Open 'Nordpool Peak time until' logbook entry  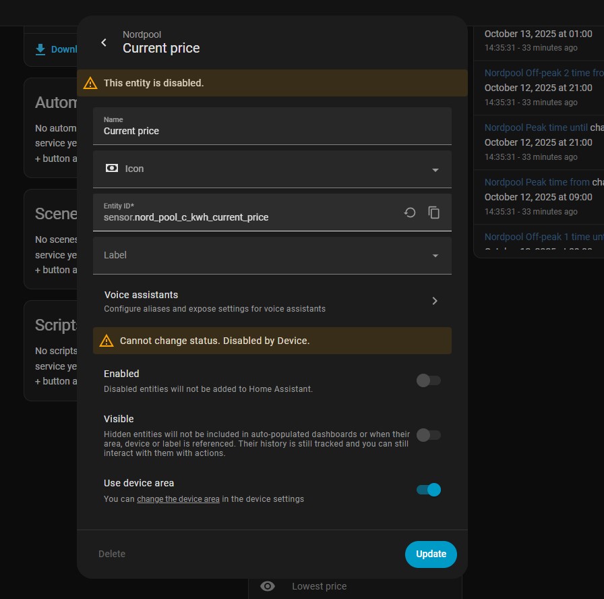(x=536, y=127)
